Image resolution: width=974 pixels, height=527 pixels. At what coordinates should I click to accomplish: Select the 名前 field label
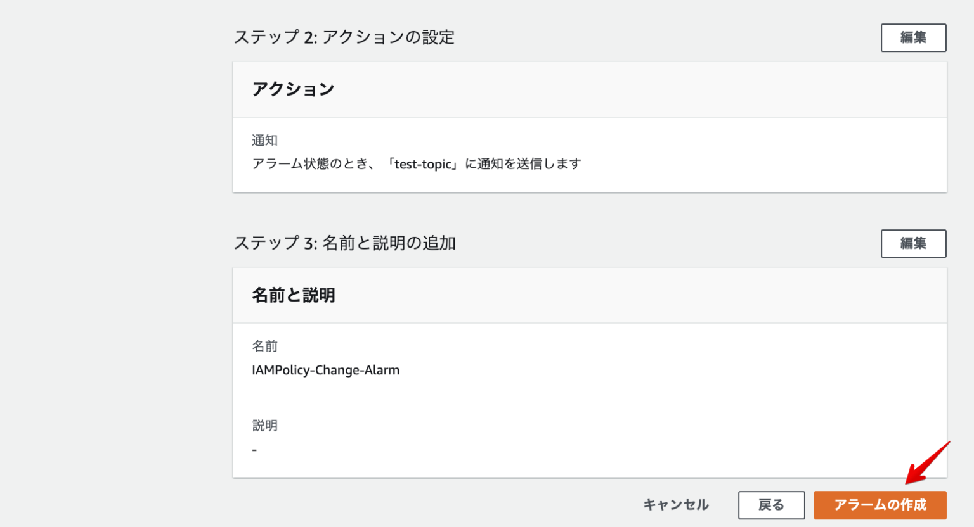point(264,346)
